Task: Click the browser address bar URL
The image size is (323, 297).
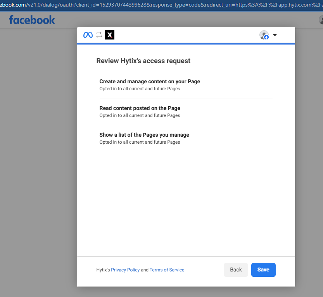Action: point(161,5)
